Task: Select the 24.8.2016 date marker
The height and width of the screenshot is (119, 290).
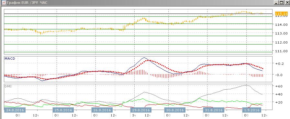Action: (x=15, y=110)
